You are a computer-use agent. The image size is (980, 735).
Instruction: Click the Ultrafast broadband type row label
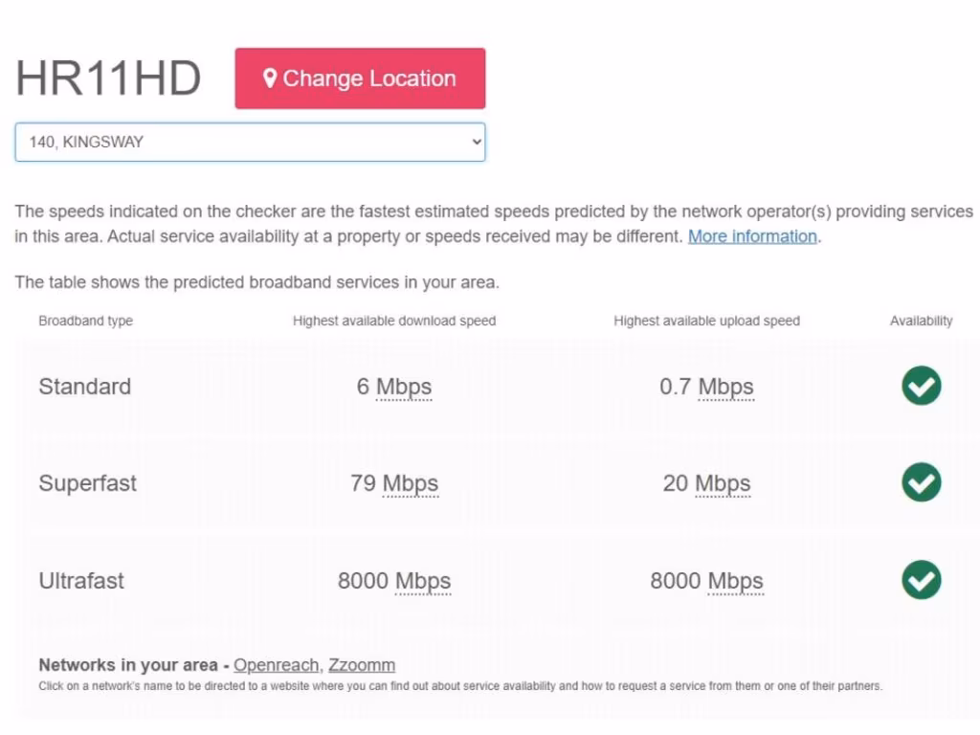pos(81,581)
